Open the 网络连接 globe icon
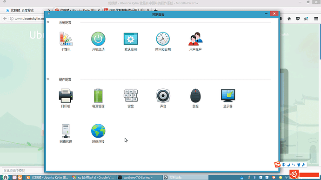Image resolution: width=321 pixels, height=180 pixels. pos(98,133)
